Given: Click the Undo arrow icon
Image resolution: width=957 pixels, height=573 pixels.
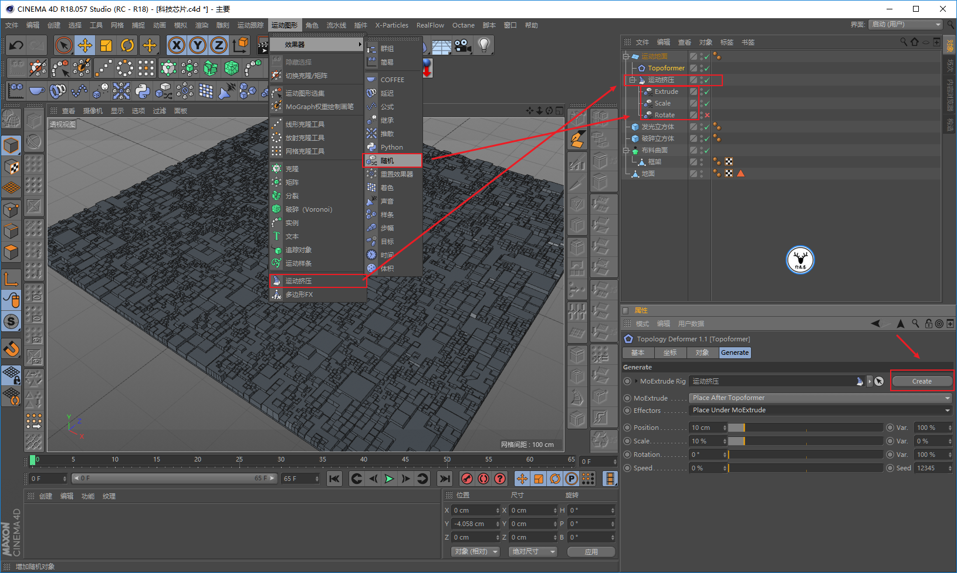Looking at the screenshot, I should (x=16, y=45).
